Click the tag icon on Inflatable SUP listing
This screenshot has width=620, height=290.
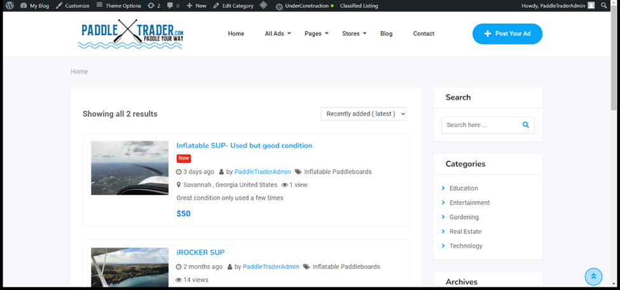click(298, 172)
